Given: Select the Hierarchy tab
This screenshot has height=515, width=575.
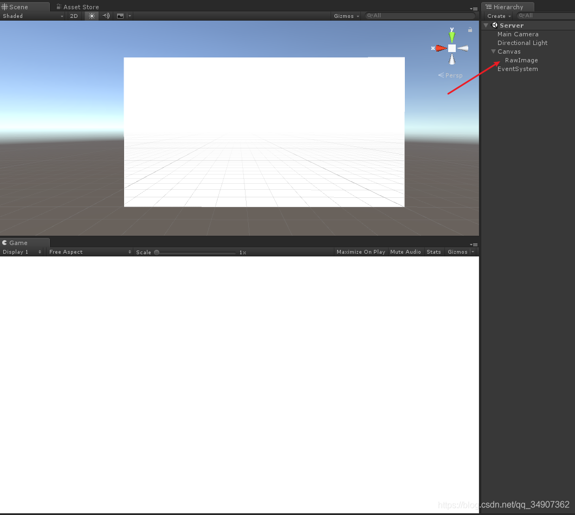Looking at the screenshot, I should click(x=507, y=7).
